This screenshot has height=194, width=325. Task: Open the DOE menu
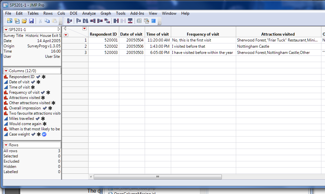[73, 13]
